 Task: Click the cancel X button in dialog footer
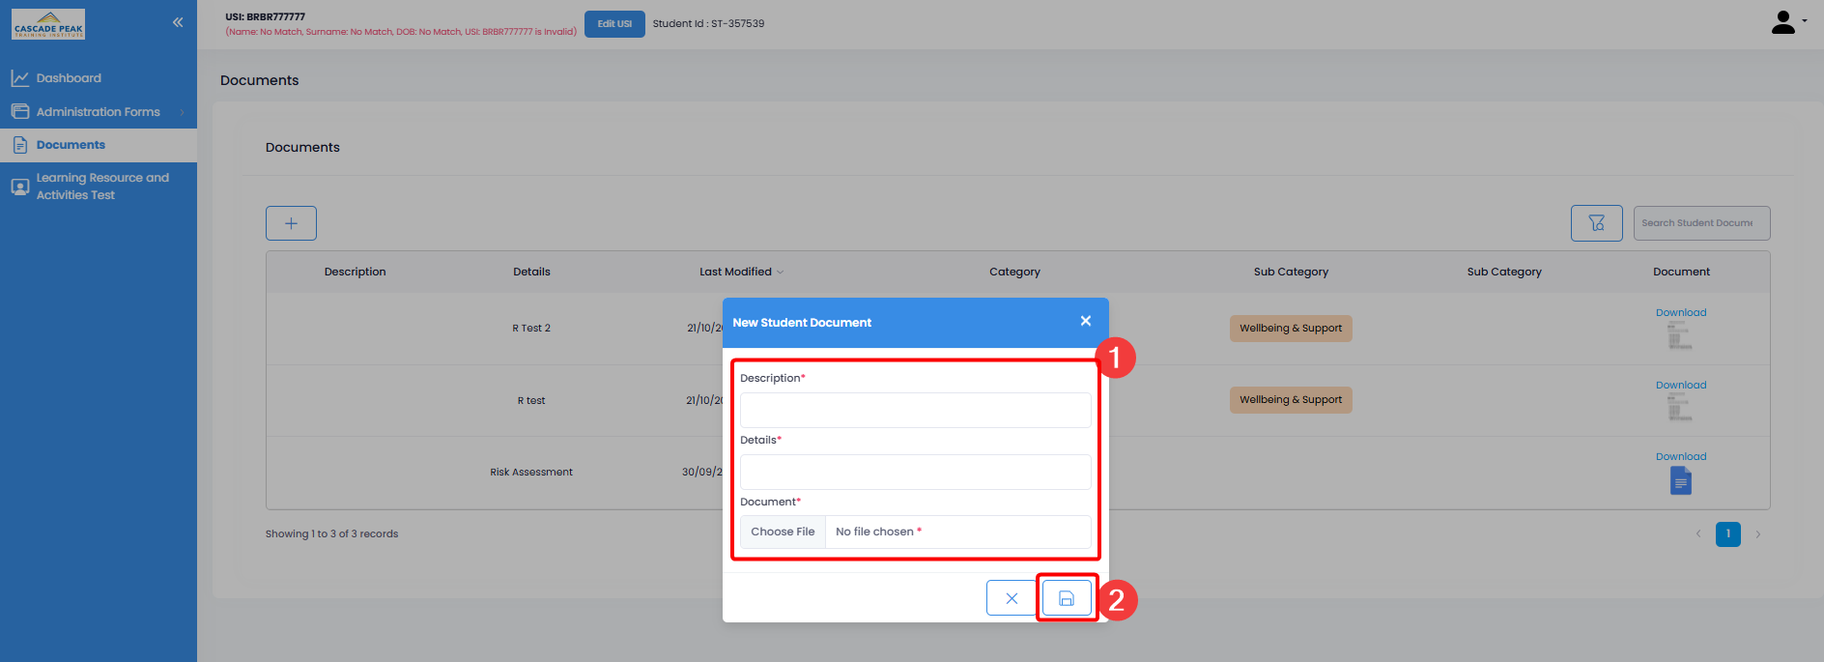click(x=1011, y=598)
